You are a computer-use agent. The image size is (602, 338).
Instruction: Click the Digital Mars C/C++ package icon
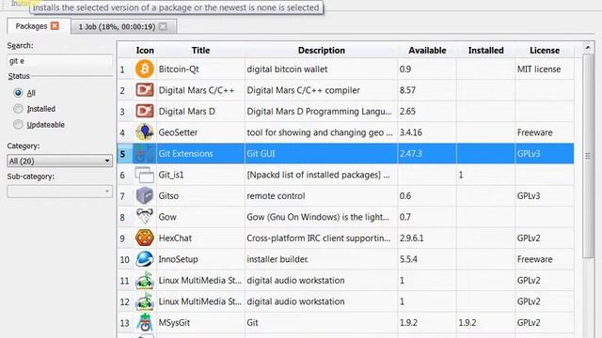point(144,90)
